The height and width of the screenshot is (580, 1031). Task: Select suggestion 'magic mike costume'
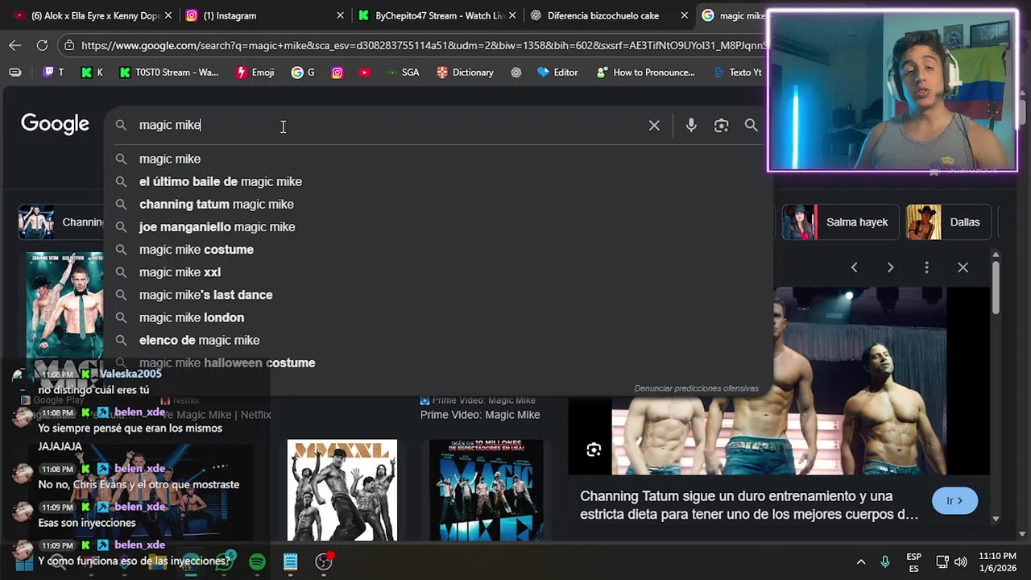[438, 249]
